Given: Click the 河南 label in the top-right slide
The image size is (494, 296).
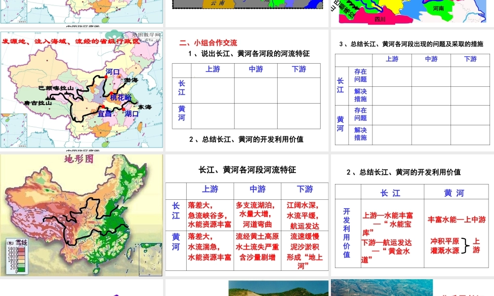Looking at the screenshot, I should click(438, 8).
